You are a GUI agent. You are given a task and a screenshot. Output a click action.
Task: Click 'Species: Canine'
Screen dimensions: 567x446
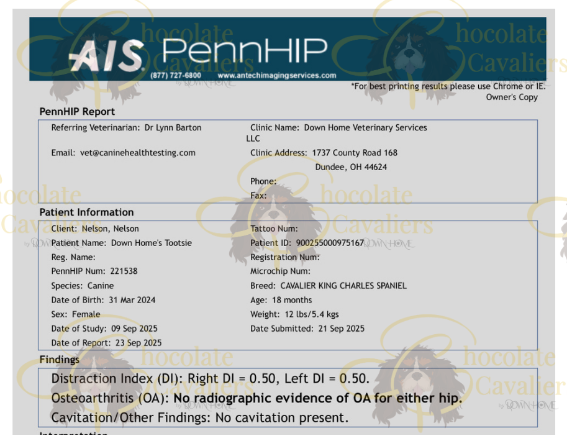pyautogui.click(x=83, y=286)
